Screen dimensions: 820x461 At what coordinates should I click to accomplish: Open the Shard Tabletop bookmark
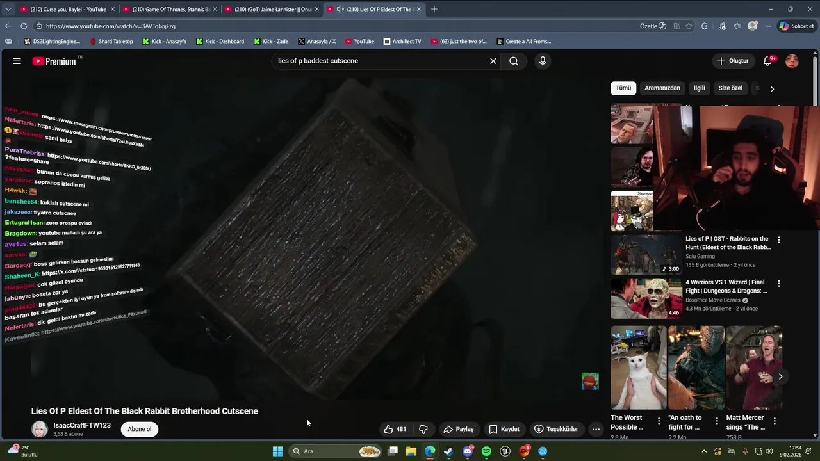(111, 41)
